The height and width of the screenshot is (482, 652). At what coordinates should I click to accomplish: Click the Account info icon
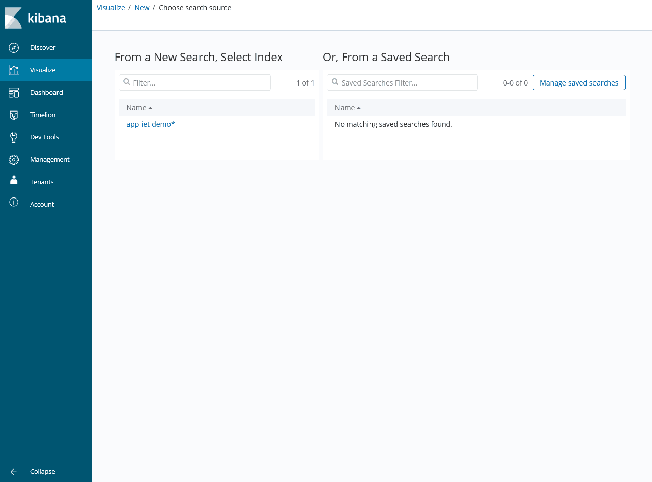[x=14, y=203]
